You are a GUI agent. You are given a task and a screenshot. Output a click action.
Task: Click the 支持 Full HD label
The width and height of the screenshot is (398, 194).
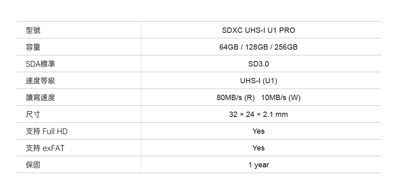click(x=47, y=131)
